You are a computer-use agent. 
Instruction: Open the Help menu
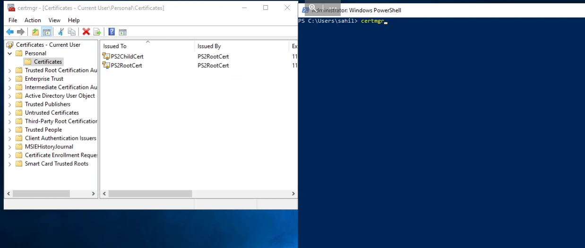pos(74,20)
